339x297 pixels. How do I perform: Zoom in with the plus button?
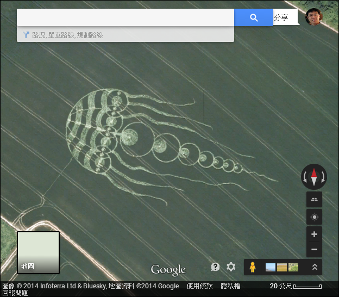pos(314,234)
